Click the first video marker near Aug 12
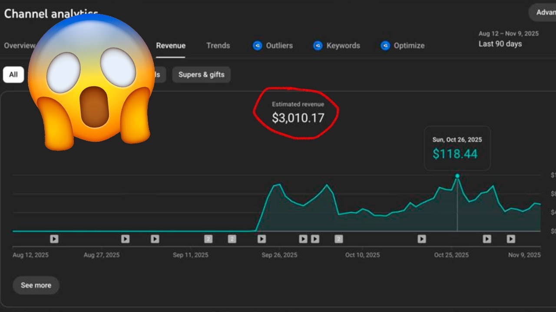 tap(54, 239)
